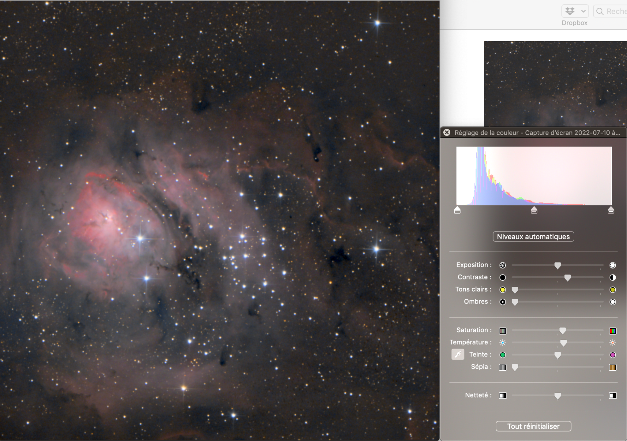Click the Teinte slider thumb

coord(558,355)
